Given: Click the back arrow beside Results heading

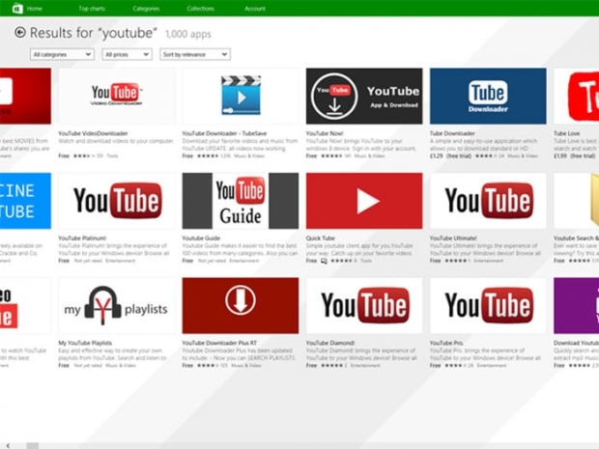Looking at the screenshot, I should tap(20, 33).
